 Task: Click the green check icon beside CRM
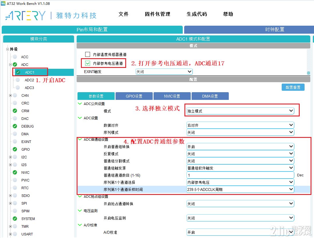(x=15, y=111)
